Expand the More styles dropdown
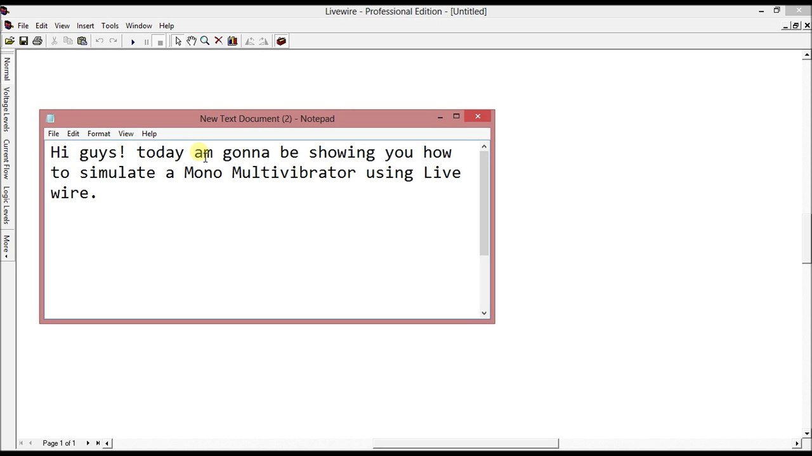The height and width of the screenshot is (456, 812). (7, 246)
